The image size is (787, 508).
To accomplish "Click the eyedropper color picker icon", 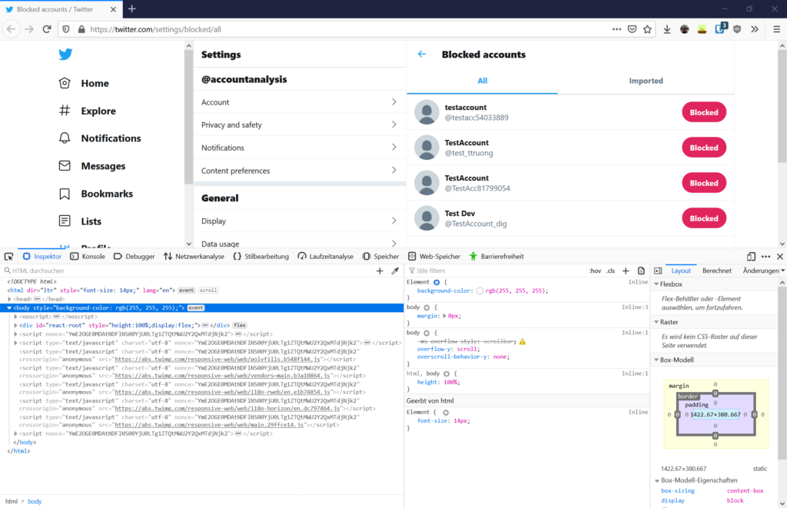I will coord(396,271).
